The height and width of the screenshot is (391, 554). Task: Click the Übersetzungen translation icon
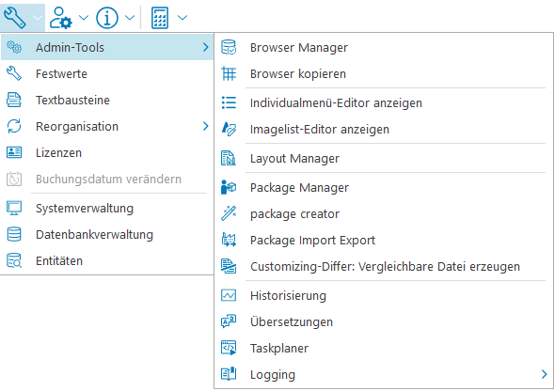point(229,321)
